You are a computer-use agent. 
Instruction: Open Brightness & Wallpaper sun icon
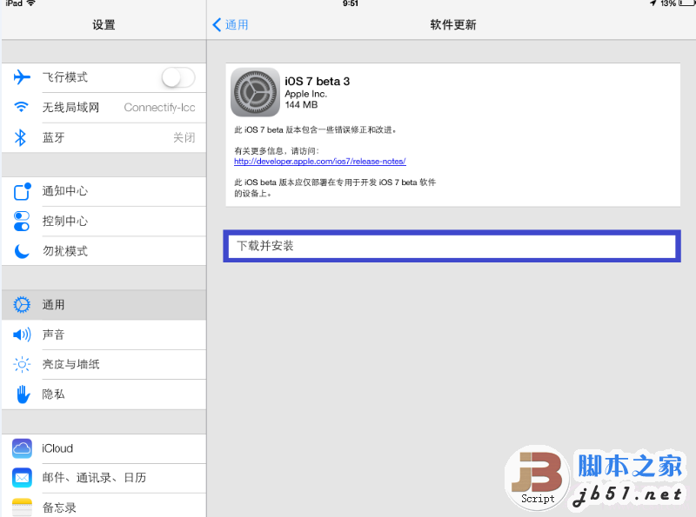coord(21,364)
